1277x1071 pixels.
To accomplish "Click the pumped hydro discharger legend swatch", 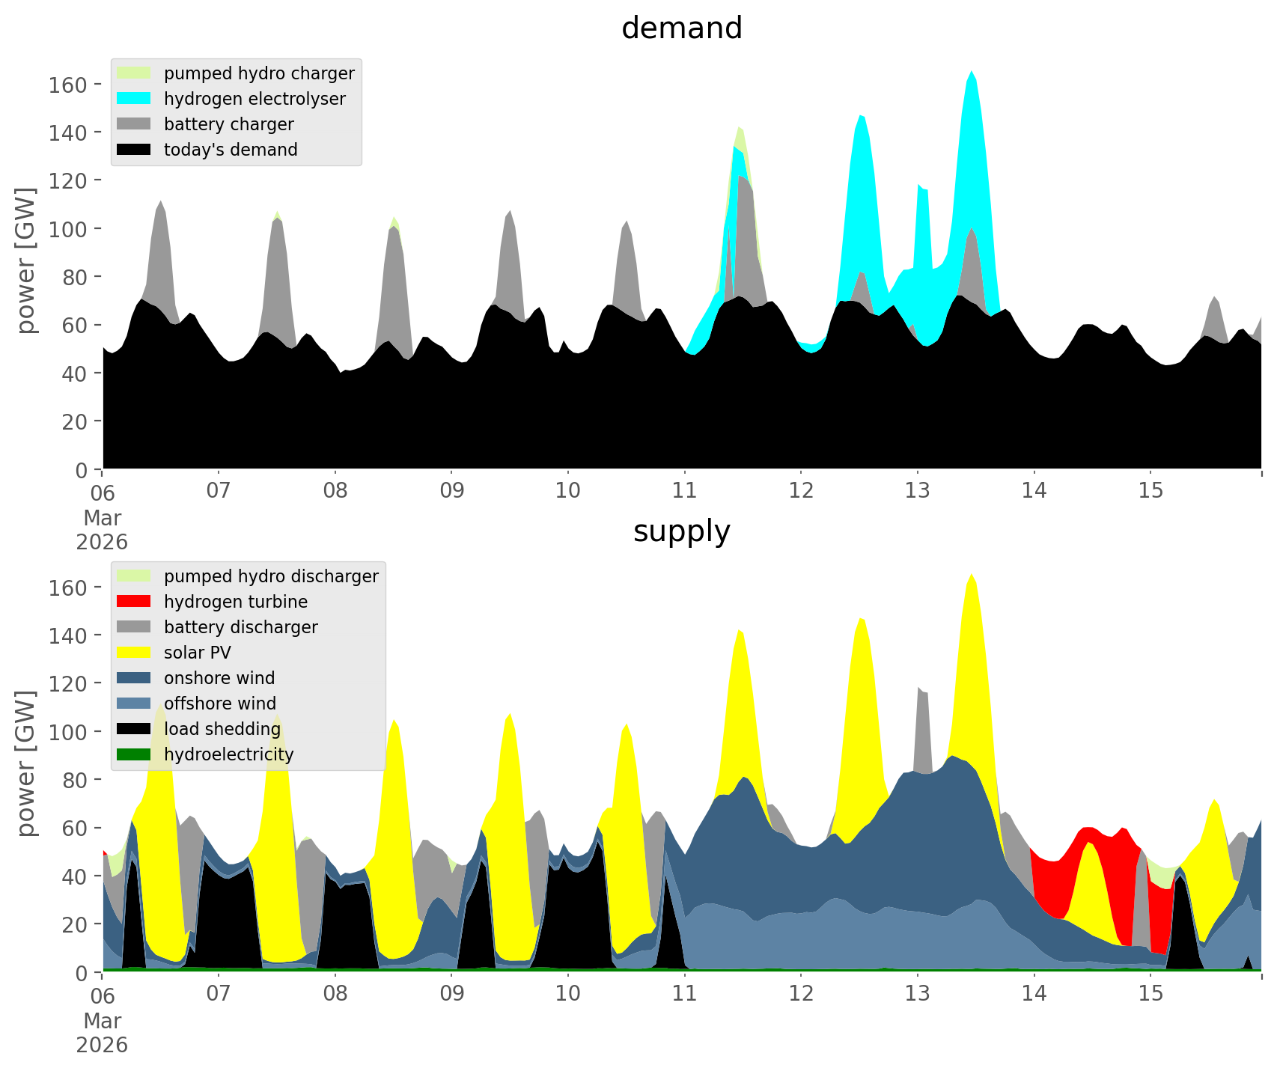I will coord(134,576).
